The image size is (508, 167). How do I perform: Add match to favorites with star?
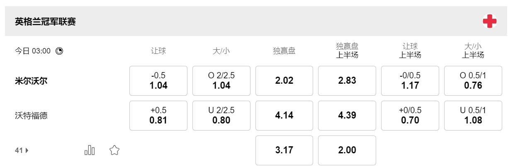(114, 150)
